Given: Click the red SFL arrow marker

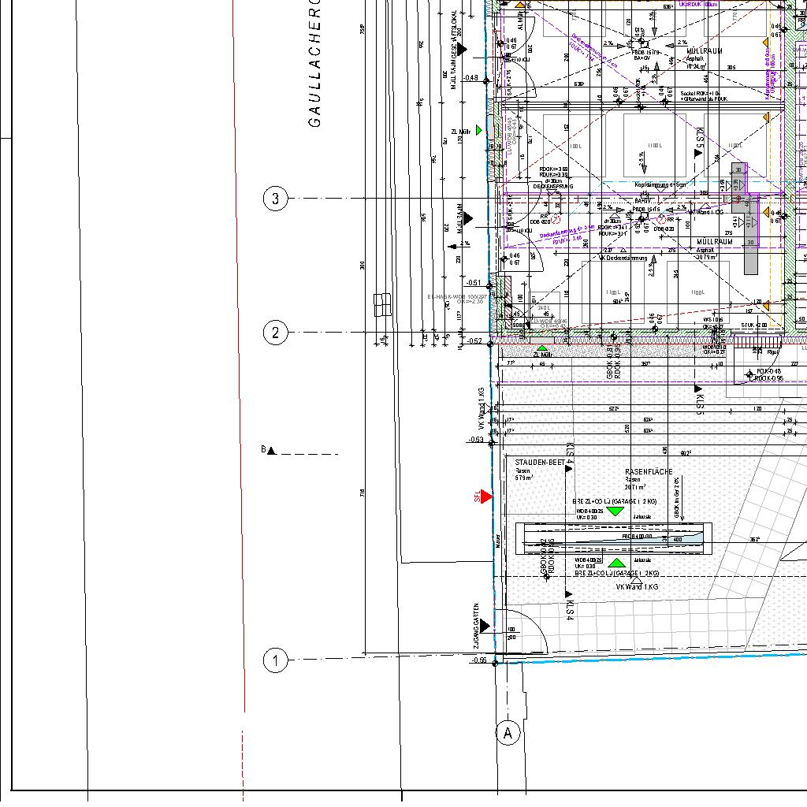Looking at the screenshot, I should pyautogui.click(x=485, y=496).
